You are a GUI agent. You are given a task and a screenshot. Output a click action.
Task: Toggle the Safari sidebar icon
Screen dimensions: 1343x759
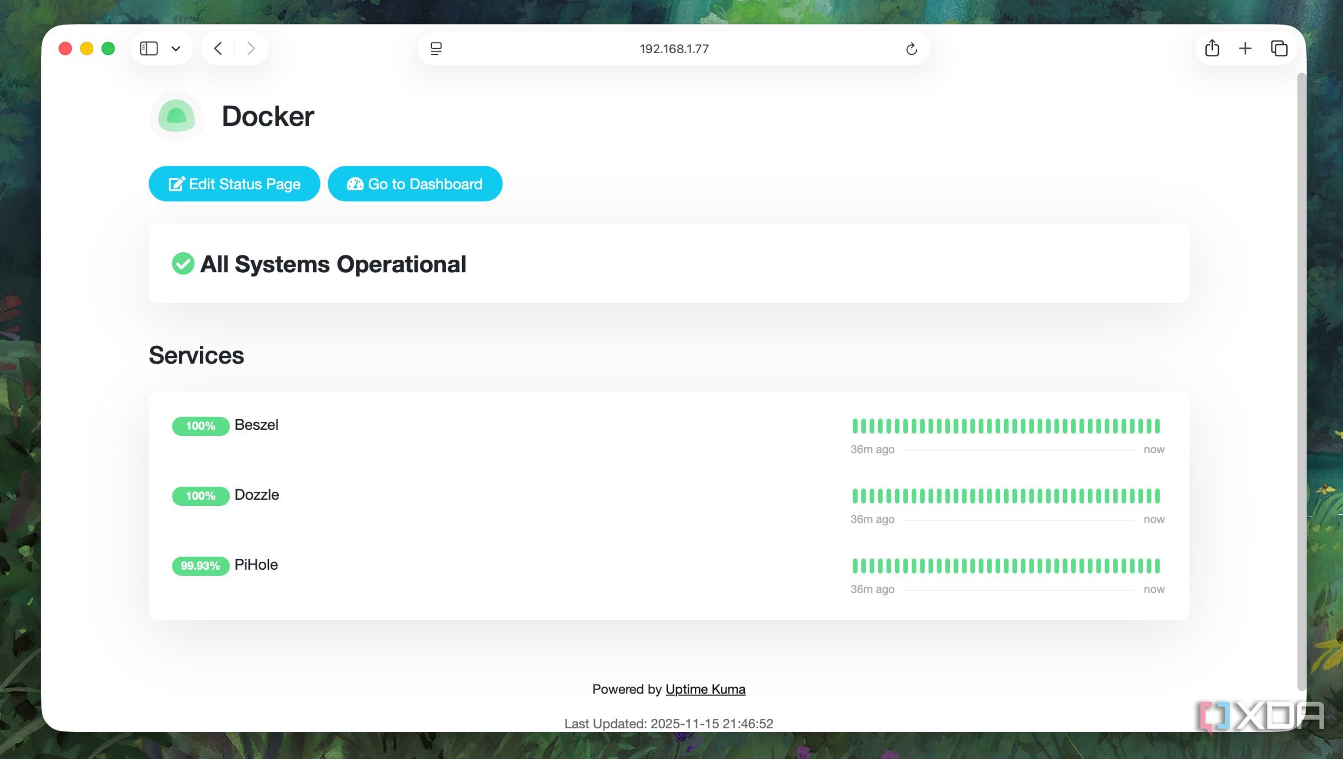(149, 49)
